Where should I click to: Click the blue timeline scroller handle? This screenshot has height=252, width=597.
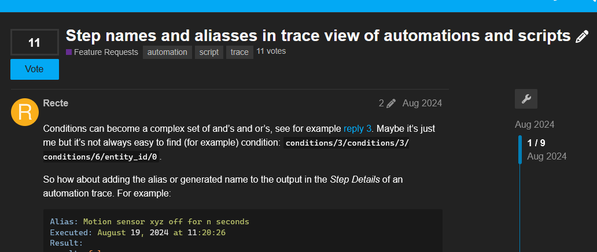[520, 150]
